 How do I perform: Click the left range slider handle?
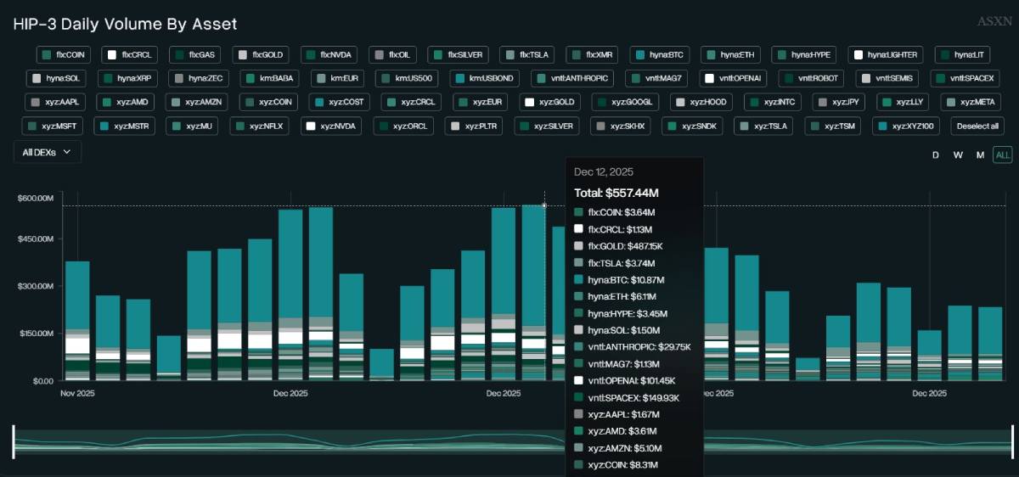(x=14, y=442)
